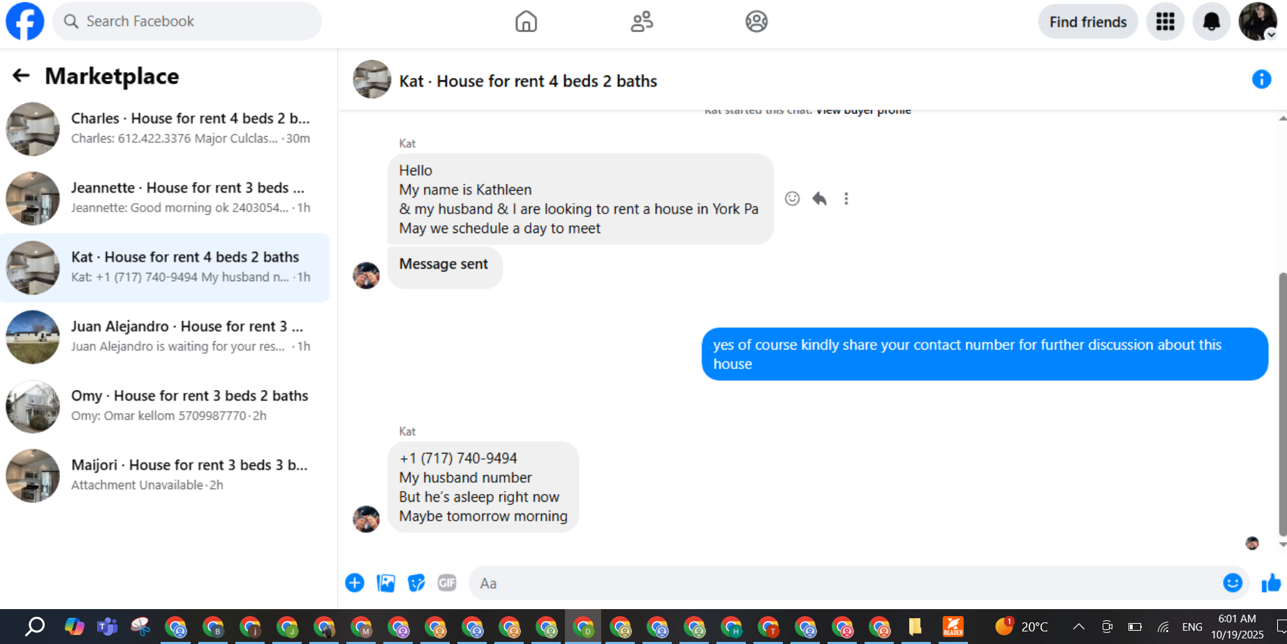The height and width of the screenshot is (644, 1287).
Task: Open the Facebook Home icon
Action: tap(526, 22)
